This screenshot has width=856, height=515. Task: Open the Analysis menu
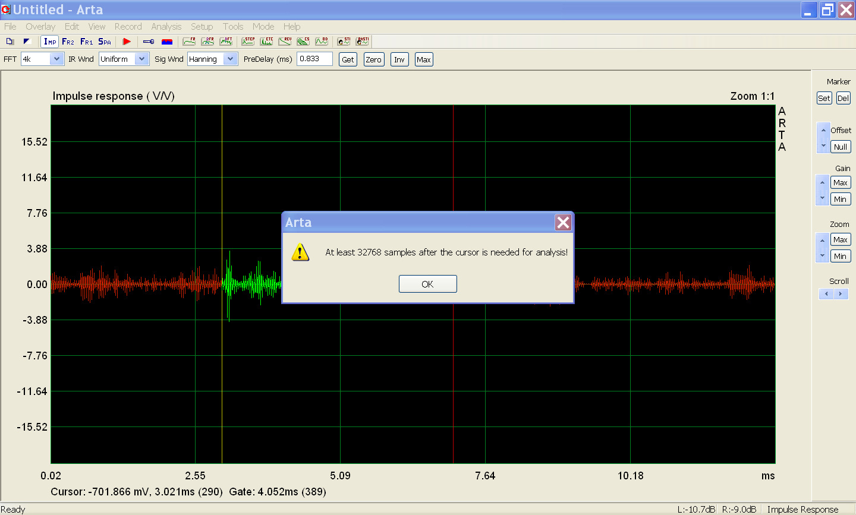pos(166,27)
